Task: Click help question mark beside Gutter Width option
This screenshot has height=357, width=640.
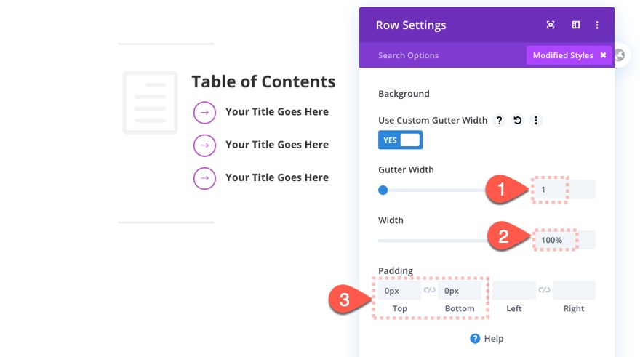Action: point(500,121)
